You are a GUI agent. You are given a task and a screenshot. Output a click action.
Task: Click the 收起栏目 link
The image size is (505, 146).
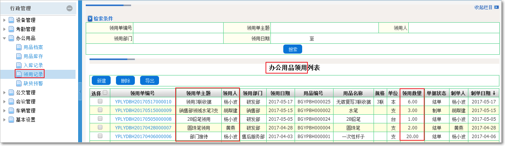(x=483, y=8)
